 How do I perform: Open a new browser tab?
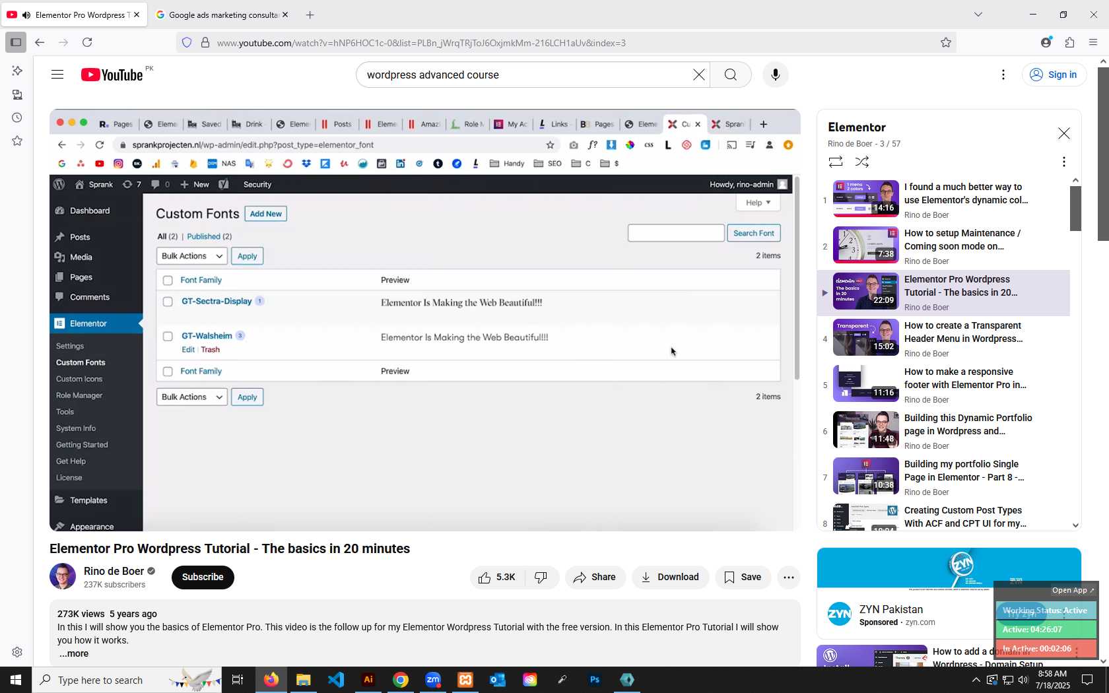tap(310, 15)
